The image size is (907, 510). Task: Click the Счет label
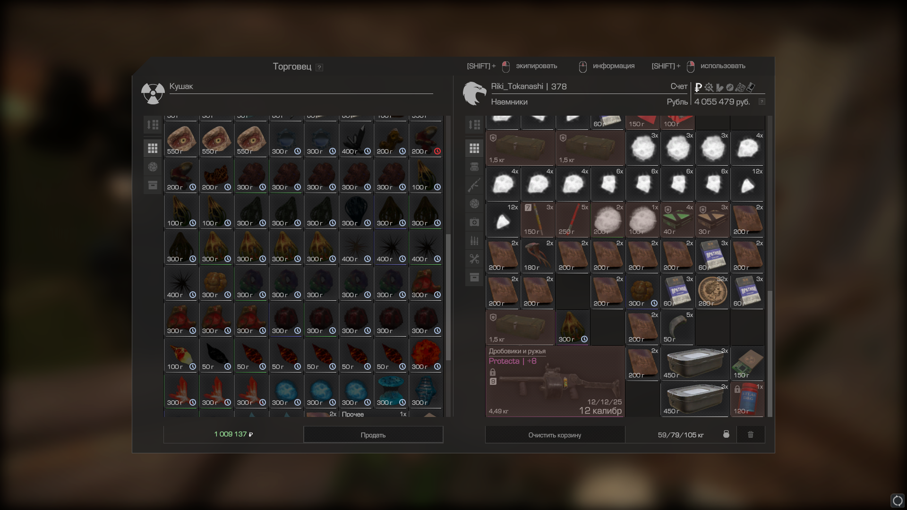pyautogui.click(x=679, y=86)
